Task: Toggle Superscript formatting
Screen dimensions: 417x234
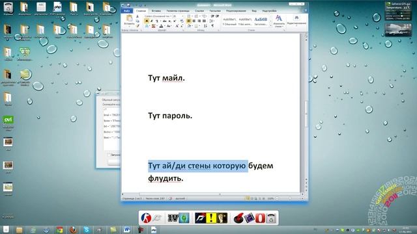Action: [x=175, y=21]
